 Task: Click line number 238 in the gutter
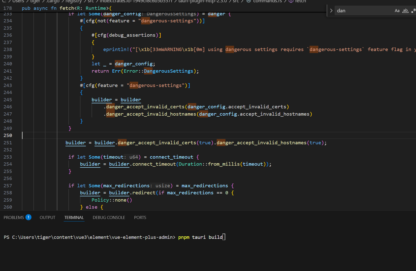[x=8, y=50]
